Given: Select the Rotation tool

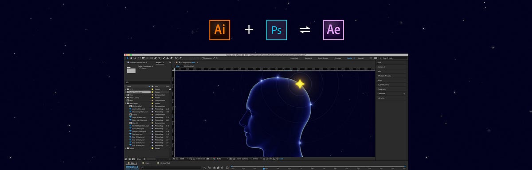Looking at the screenshot, I should [x=140, y=58].
